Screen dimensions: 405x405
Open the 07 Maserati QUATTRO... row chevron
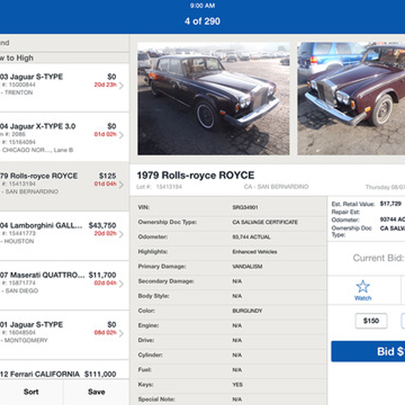(121, 284)
